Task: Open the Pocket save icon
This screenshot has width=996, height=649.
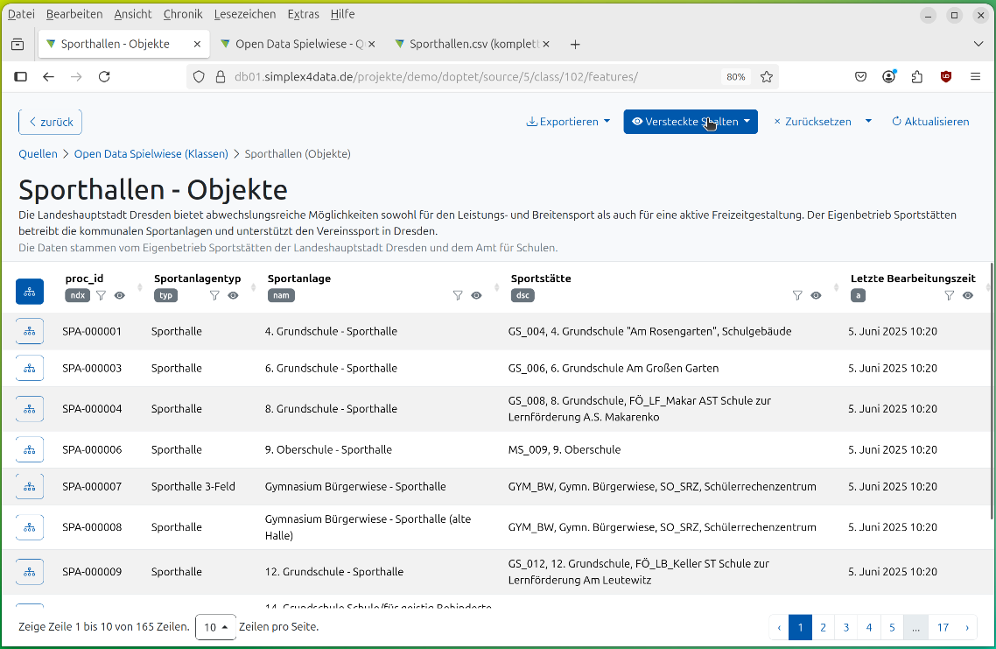Action: 860,76
